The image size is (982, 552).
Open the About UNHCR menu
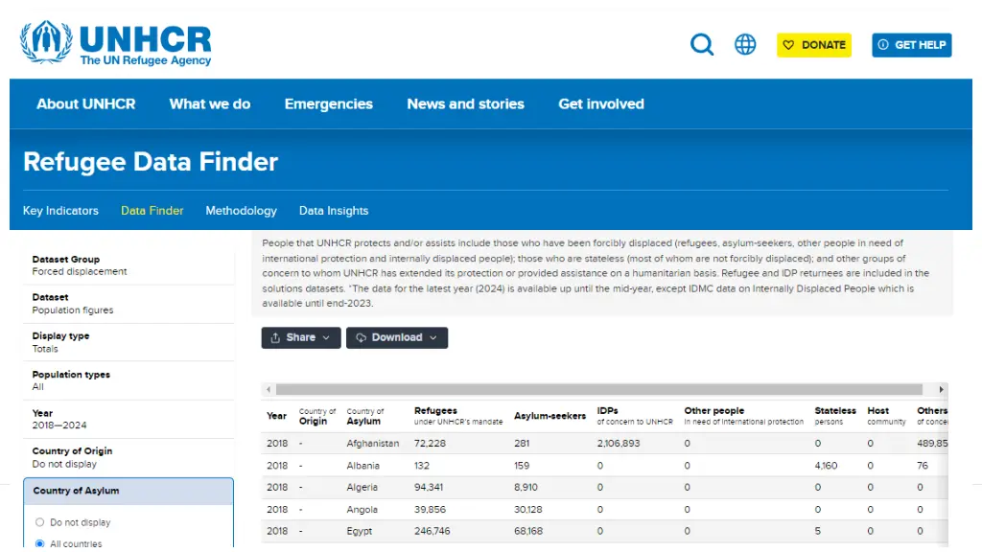click(x=85, y=103)
